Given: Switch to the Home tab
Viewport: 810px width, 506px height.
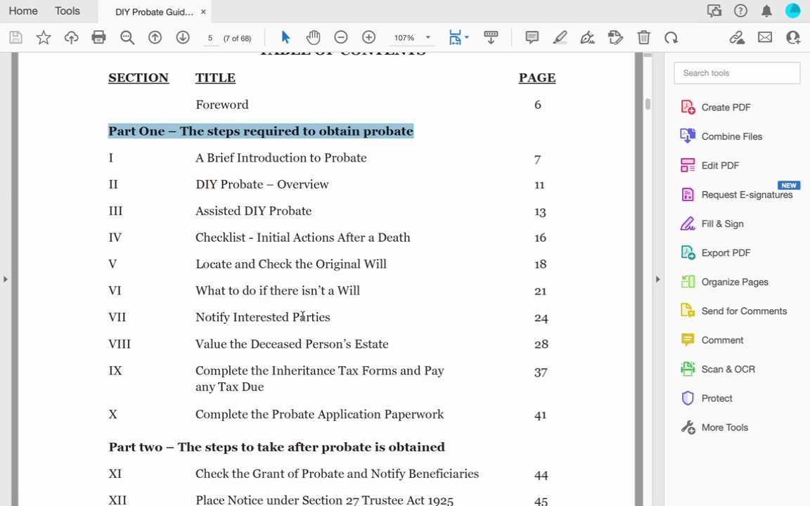Looking at the screenshot, I should pos(23,11).
